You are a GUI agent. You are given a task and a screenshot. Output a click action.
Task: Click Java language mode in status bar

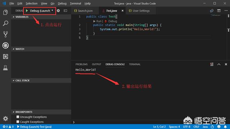tap(205, 126)
